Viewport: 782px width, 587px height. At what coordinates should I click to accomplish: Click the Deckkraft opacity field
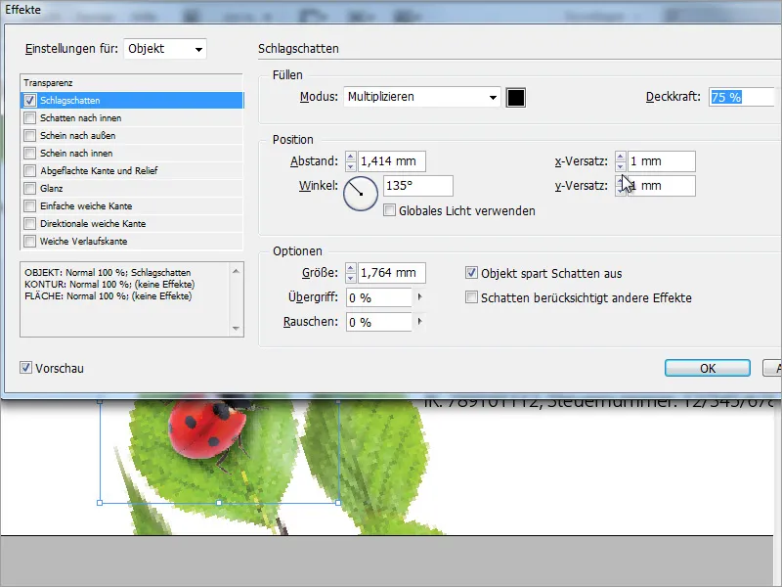[x=742, y=97]
